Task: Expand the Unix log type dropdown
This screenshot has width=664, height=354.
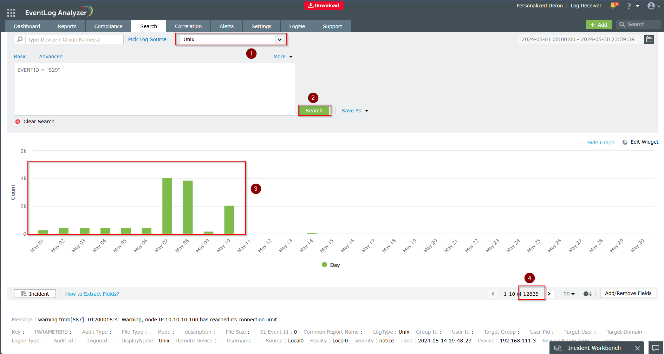Action: click(280, 39)
